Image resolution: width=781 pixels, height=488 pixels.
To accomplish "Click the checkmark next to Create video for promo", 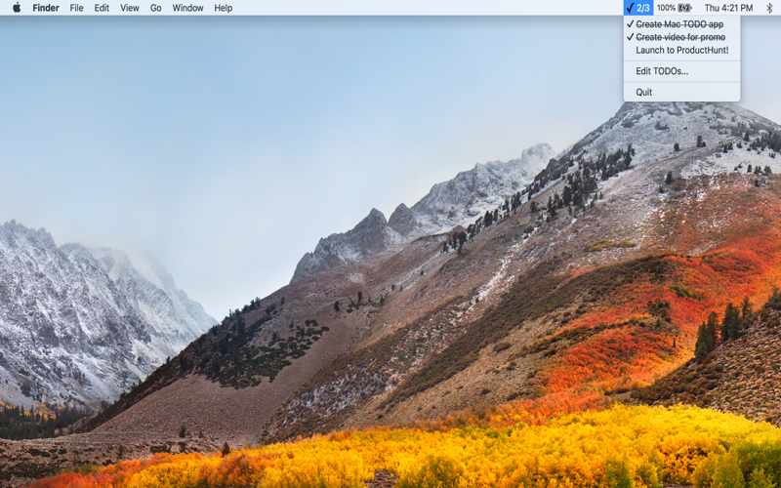I will tap(630, 37).
